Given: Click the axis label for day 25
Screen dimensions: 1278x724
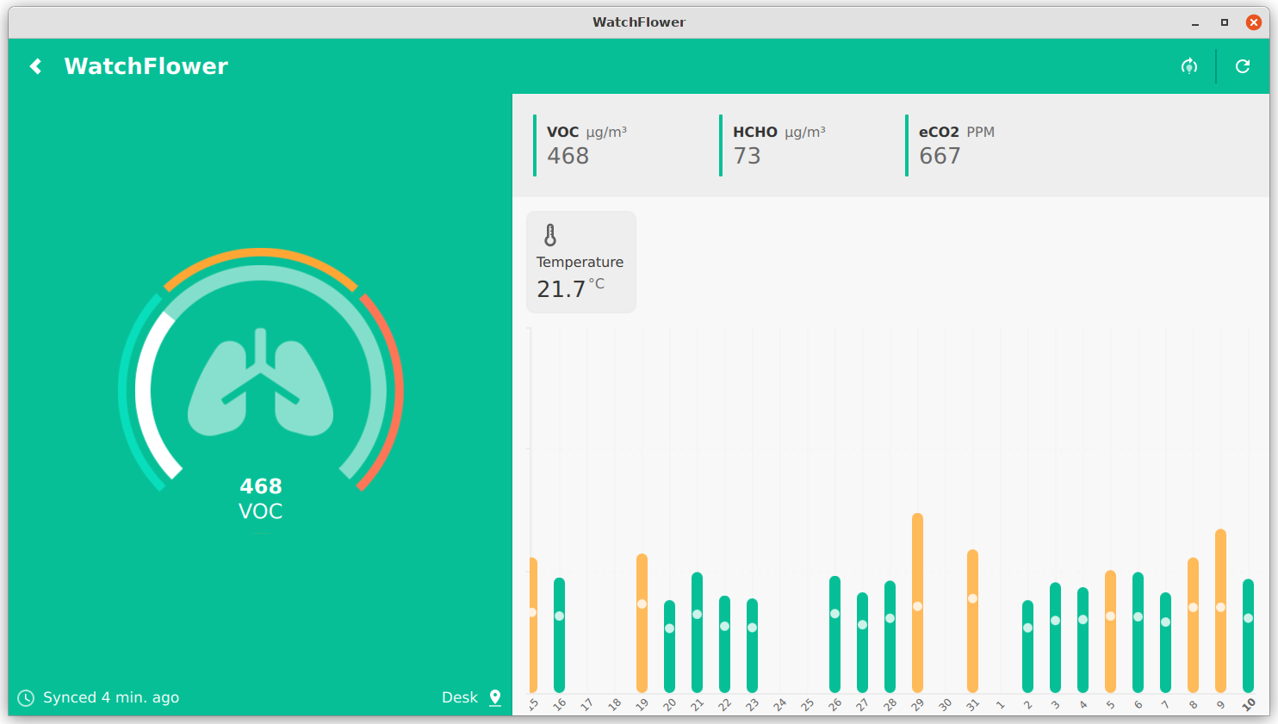Looking at the screenshot, I should coord(807,705).
